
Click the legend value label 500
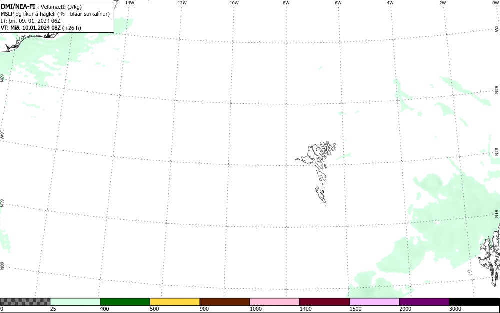click(x=154, y=309)
